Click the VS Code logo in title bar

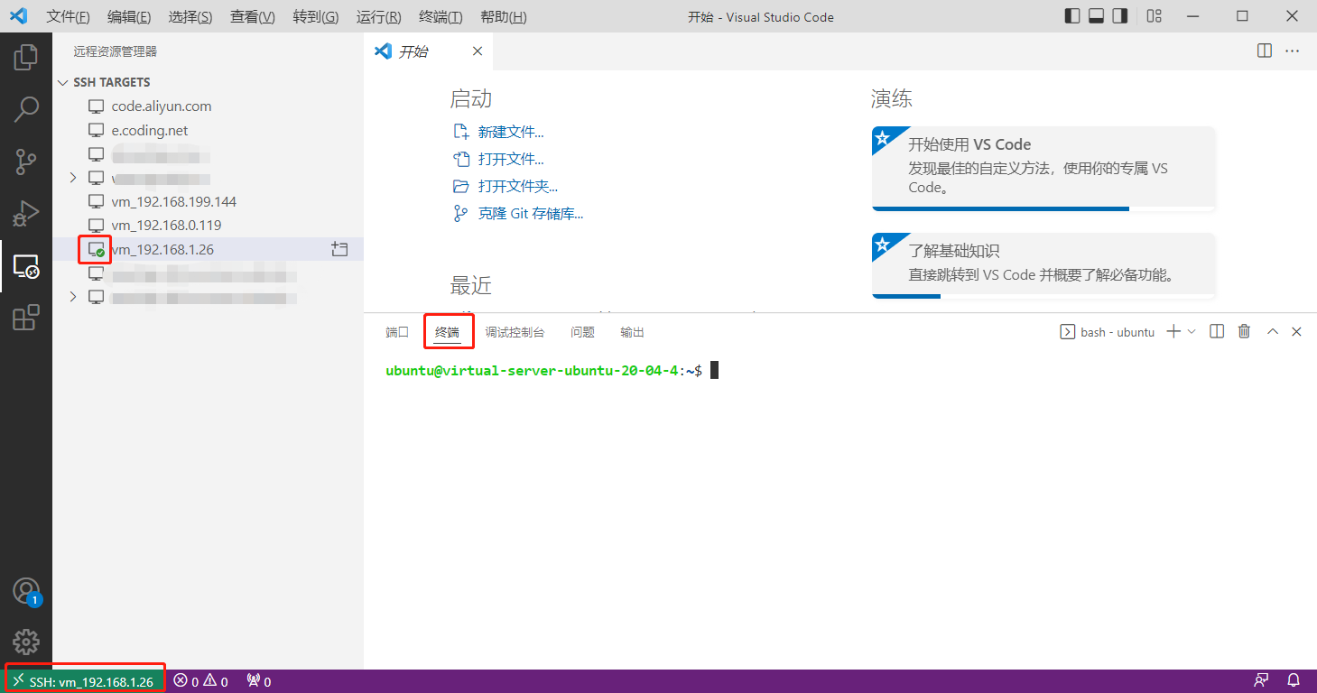pyautogui.click(x=18, y=16)
